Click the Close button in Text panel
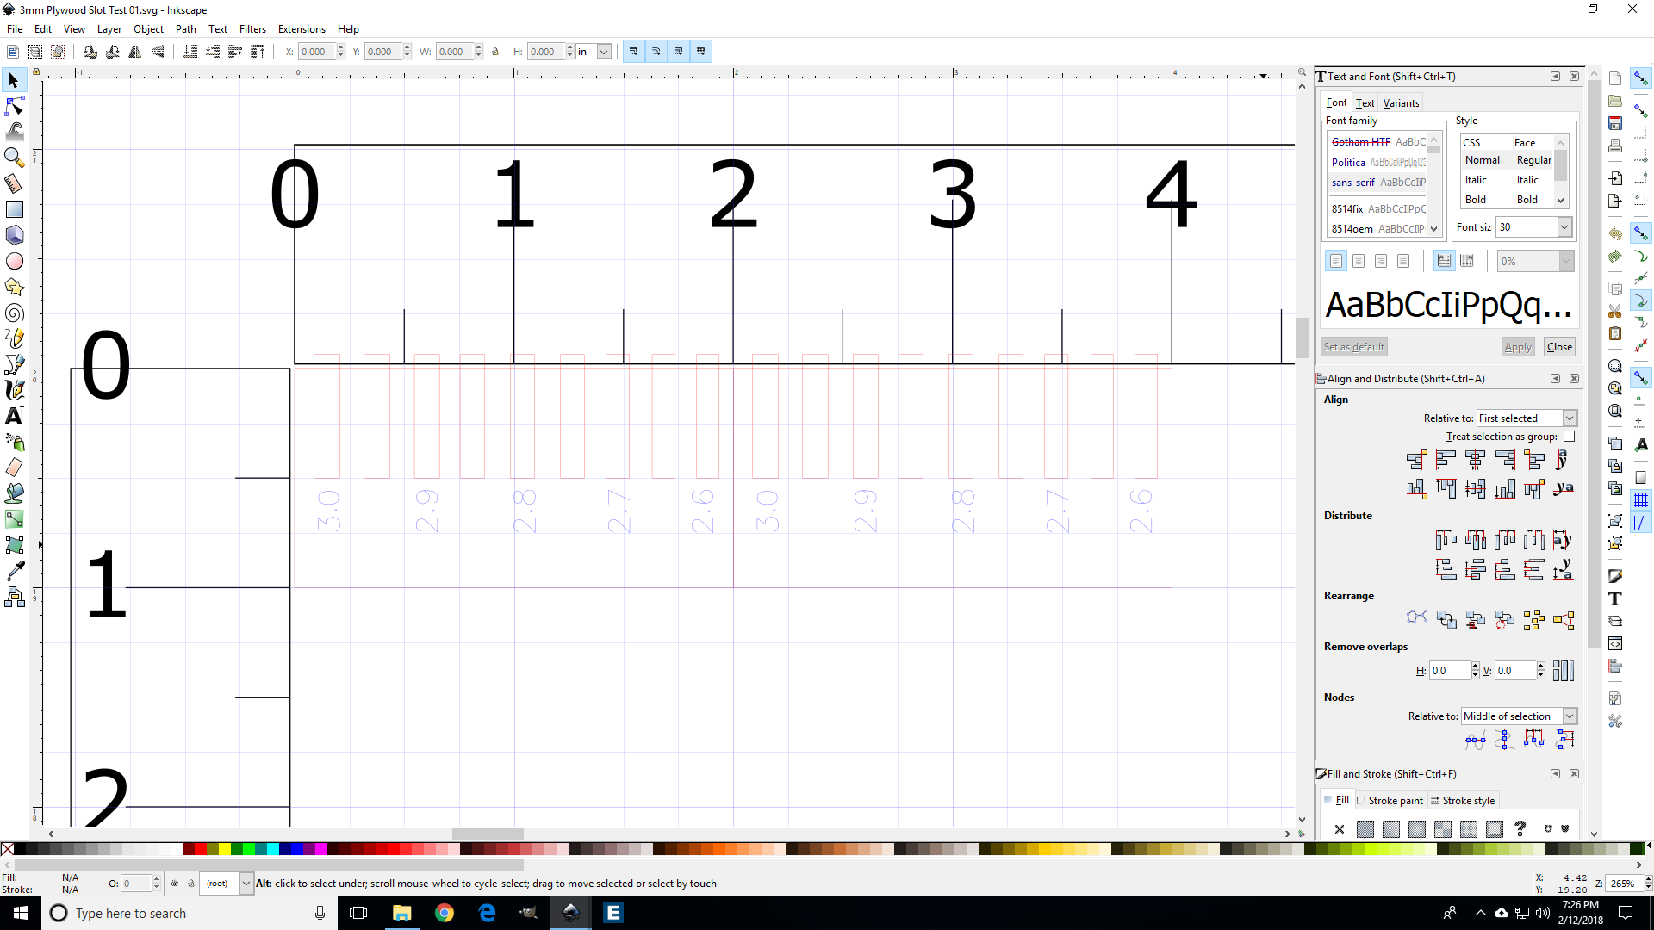 (1559, 347)
